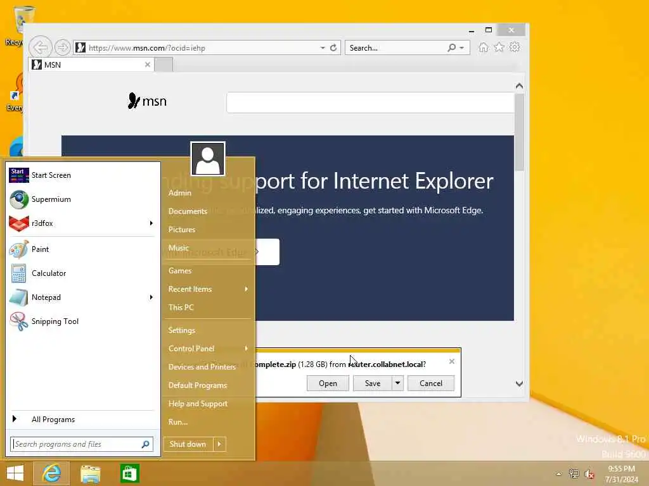This screenshot has width=649, height=486.
Task: Open Shut down options arrow
Action: pos(219,444)
